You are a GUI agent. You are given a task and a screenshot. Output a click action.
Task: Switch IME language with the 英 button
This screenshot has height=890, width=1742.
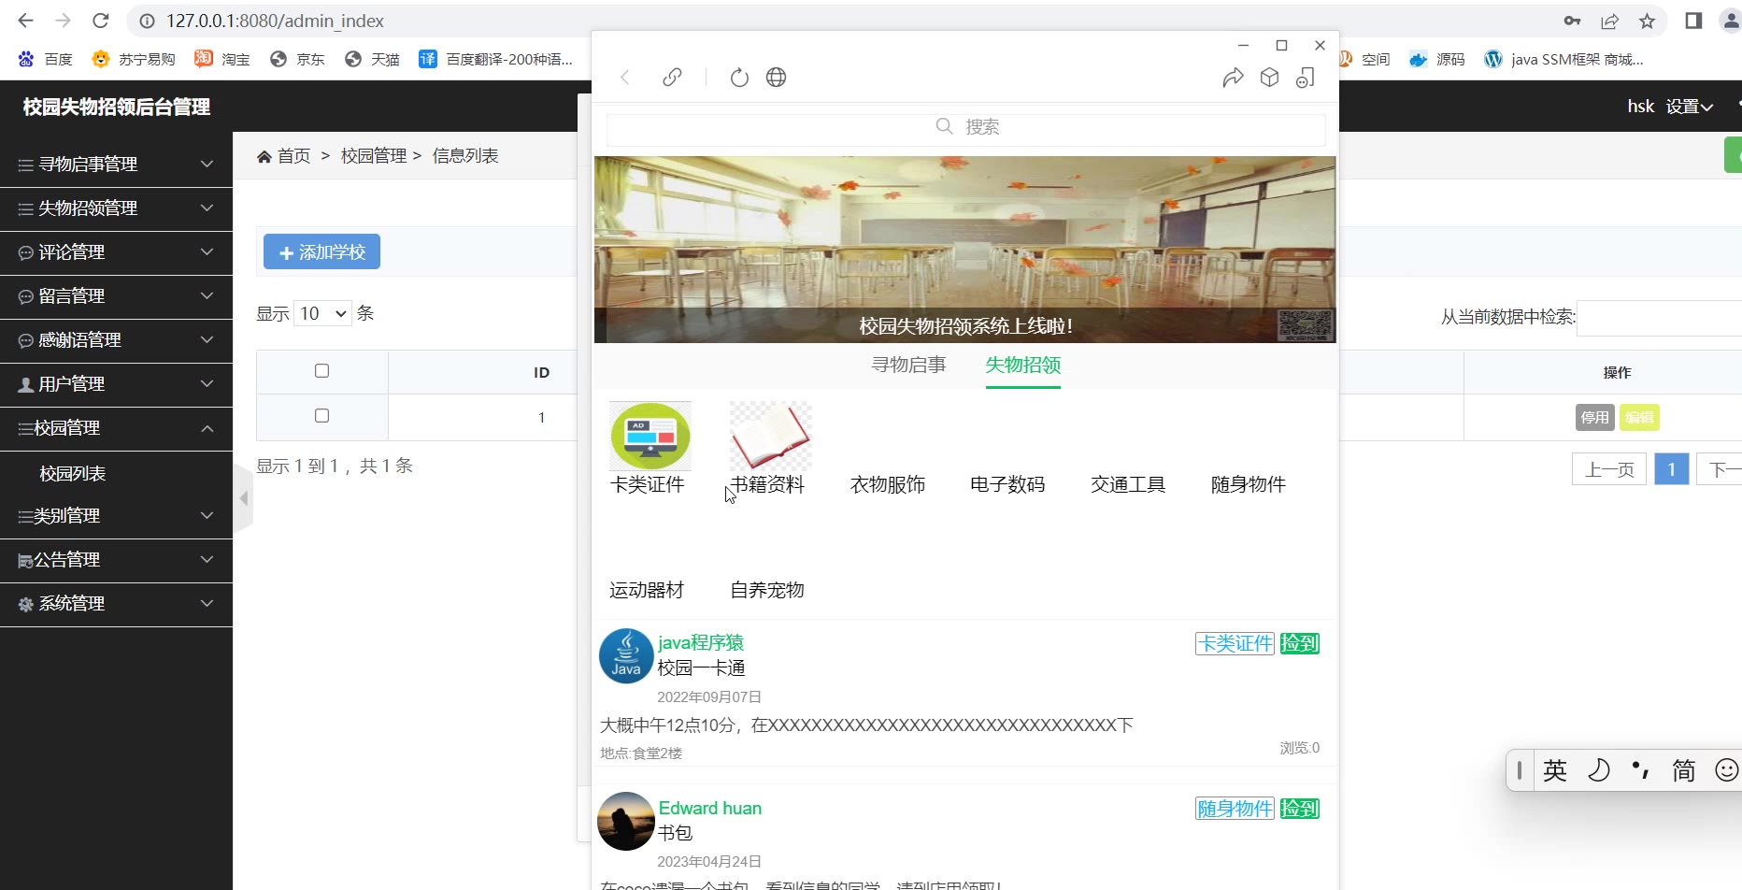pos(1555,770)
